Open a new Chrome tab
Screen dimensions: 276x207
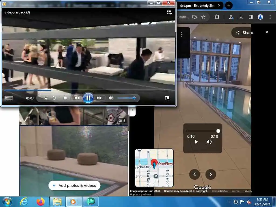[x=229, y=5]
